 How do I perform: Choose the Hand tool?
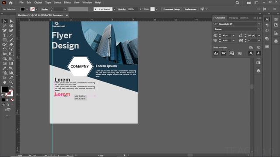(4, 82)
